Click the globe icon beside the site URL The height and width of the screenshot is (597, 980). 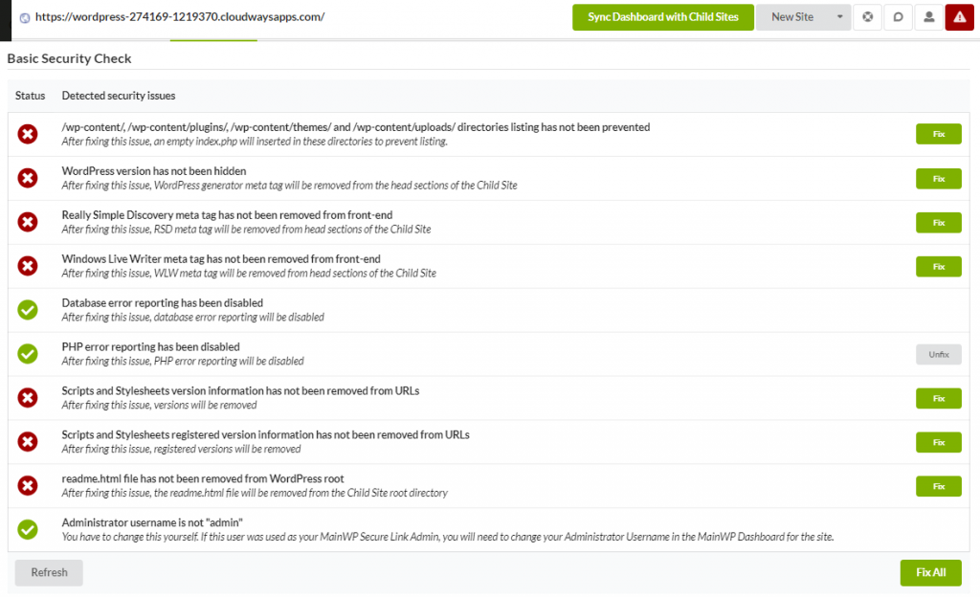25,17
